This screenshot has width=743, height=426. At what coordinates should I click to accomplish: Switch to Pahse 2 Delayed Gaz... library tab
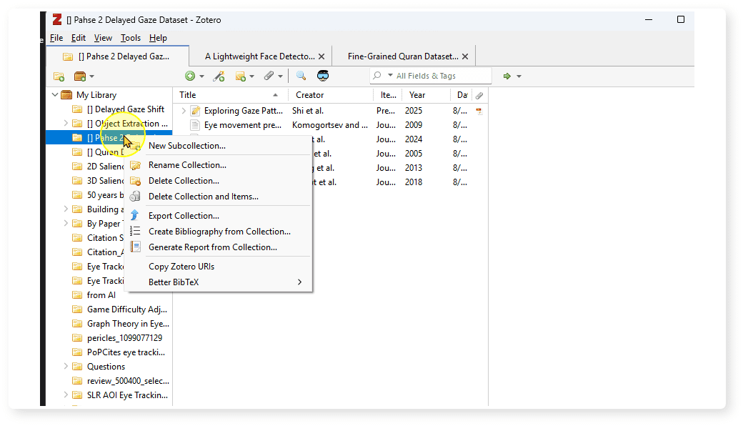coord(117,56)
